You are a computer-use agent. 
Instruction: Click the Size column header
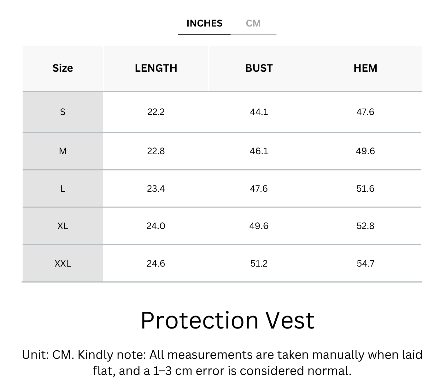tap(62, 68)
